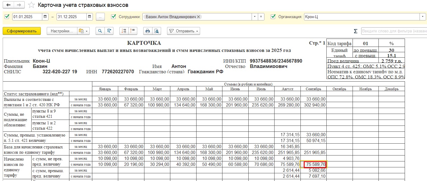Expand the Организация dropdown arrow
Screen dimensions: 427x181
[x=423, y=17]
